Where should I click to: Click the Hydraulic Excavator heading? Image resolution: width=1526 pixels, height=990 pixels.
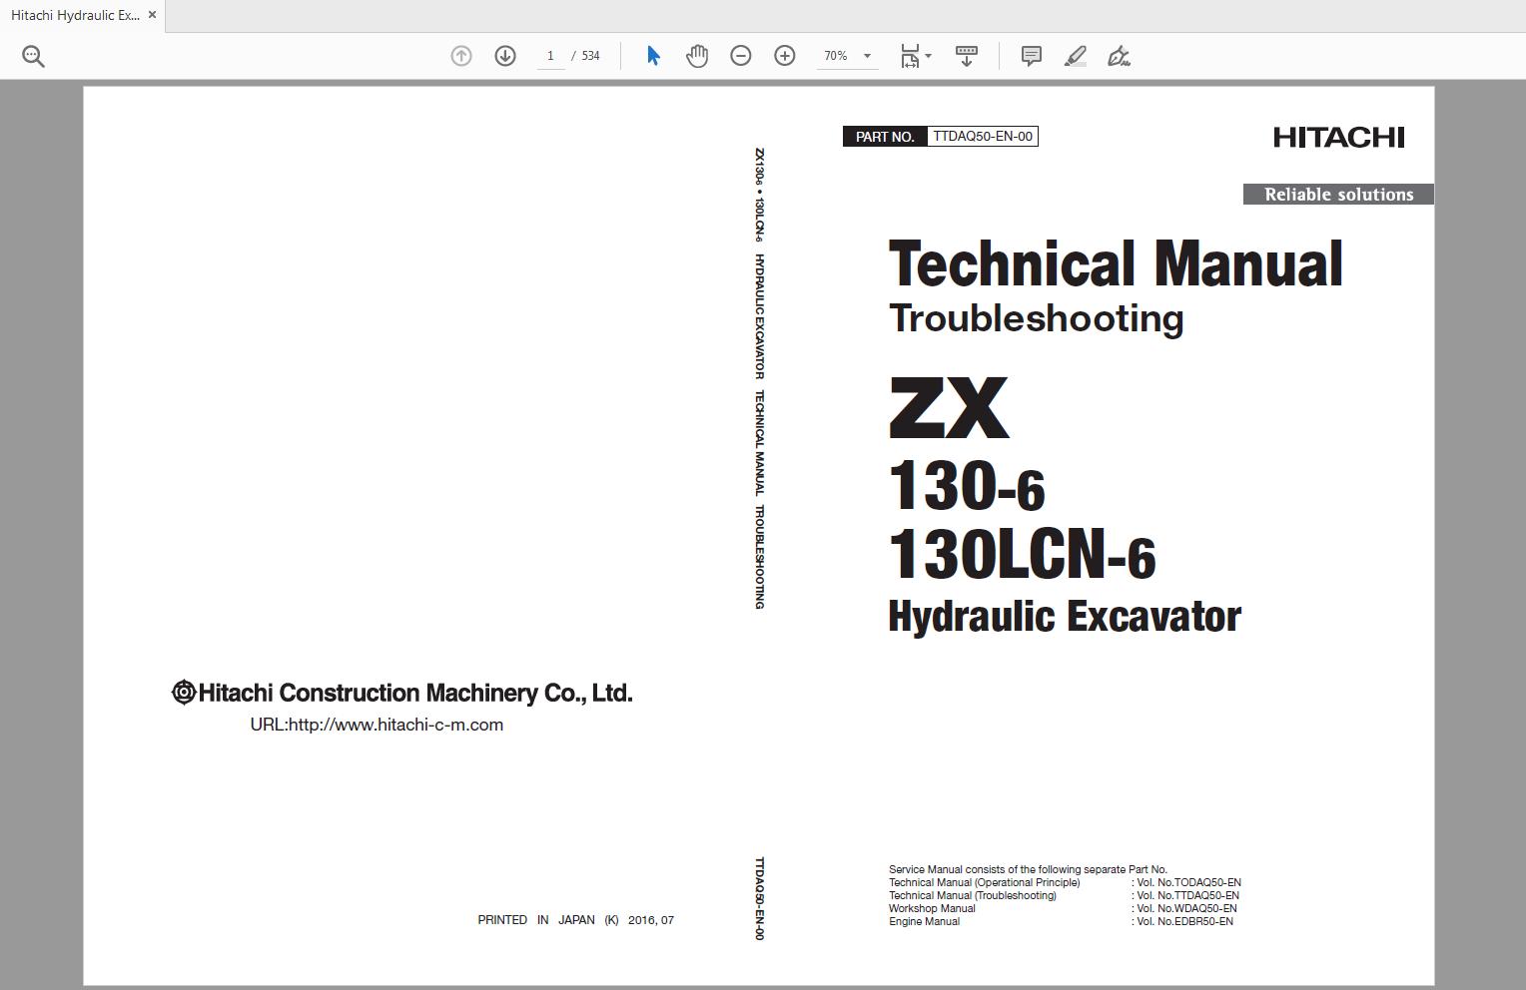[1065, 616]
